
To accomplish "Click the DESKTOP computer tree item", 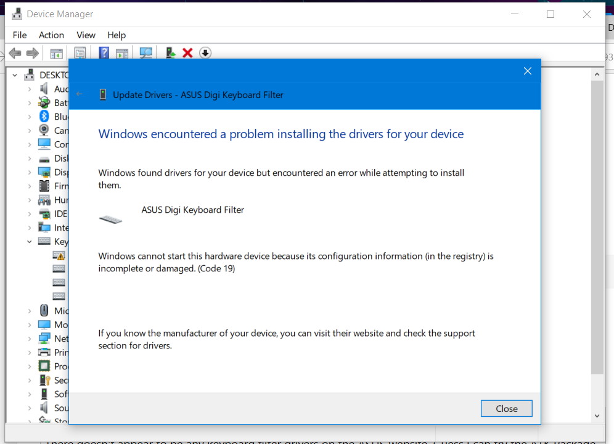I will point(54,75).
